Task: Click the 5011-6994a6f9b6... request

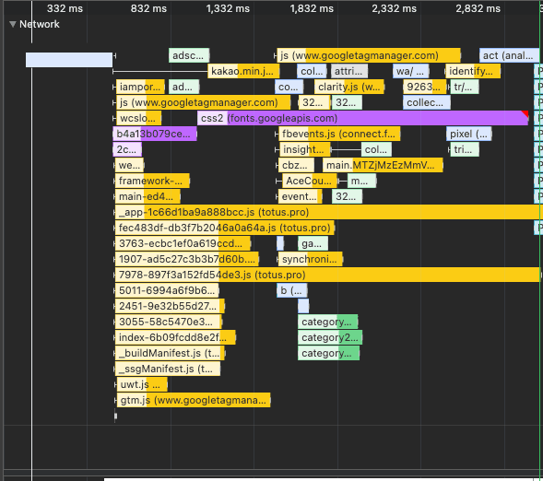Action: [x=167, y=290]
